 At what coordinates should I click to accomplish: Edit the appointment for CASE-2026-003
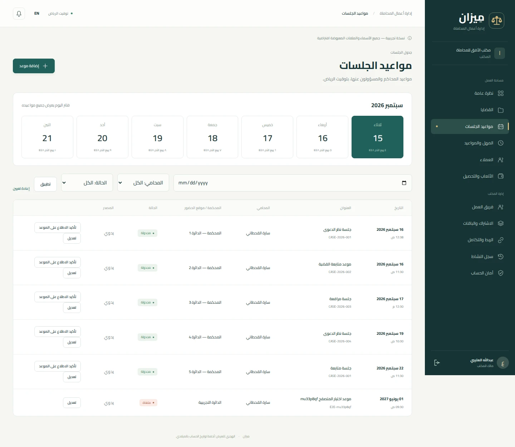(72, 308)
